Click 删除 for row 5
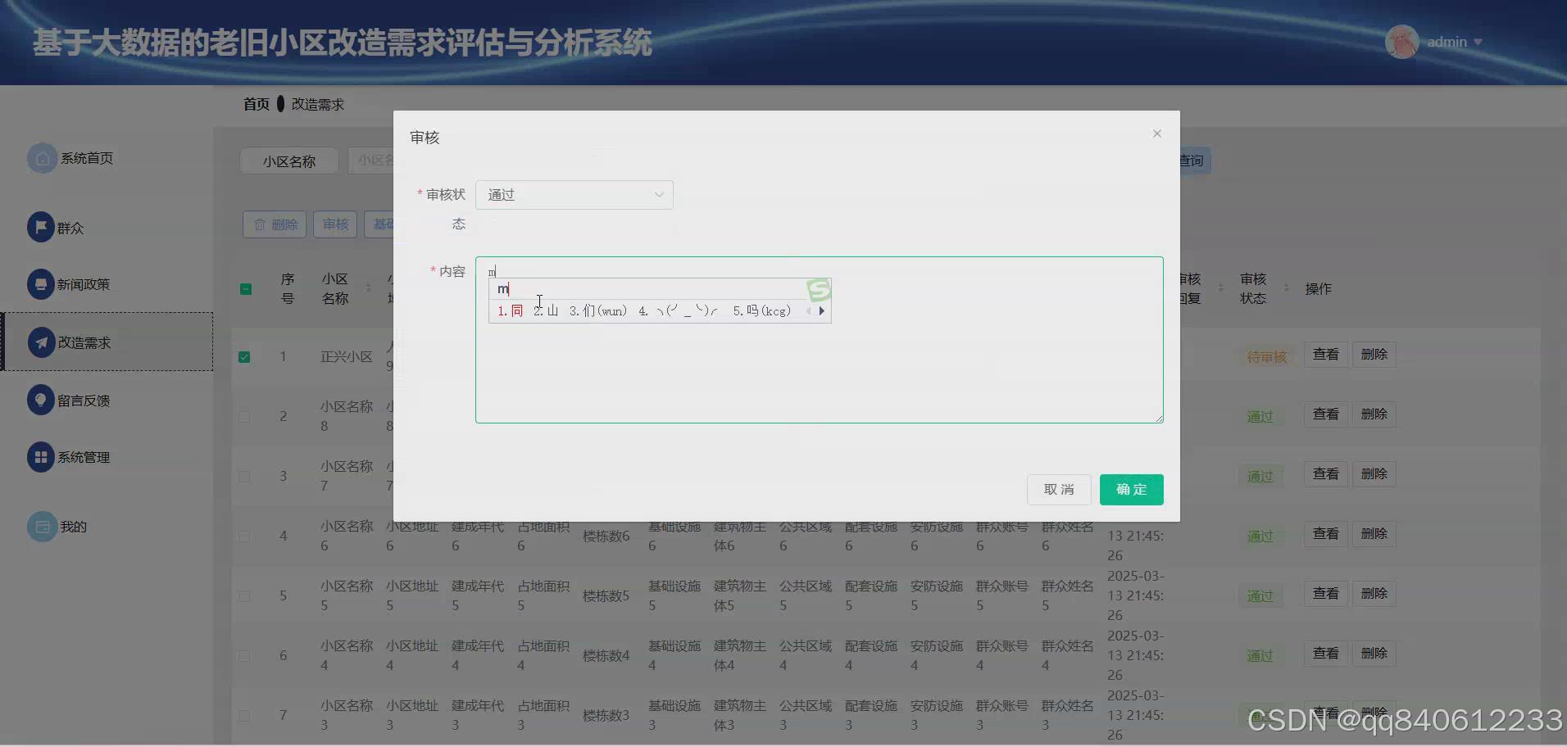 coord(1374,594)
